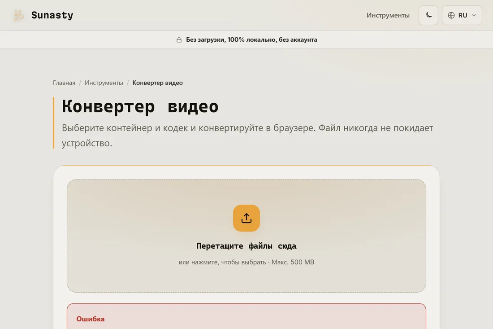The height and width of the screenshot is (329, 493).
Task: Click the 'или нажмите, чтобы выбрать' hint text
Action: click(222, 262)
